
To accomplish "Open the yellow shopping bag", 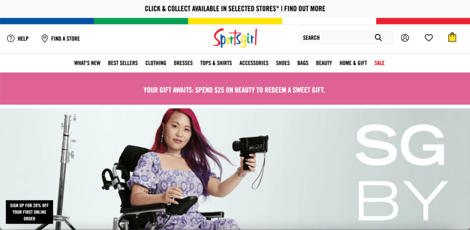I will [452, 37].
